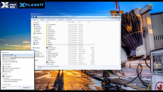
Task: Select Homegroup in navigation pane
Action: tap(36, 48)
